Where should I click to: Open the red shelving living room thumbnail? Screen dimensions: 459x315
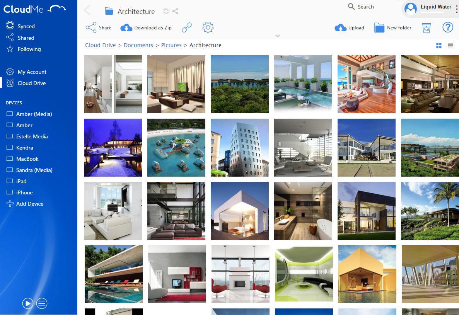pyautogui.click(x=177, y=274)
